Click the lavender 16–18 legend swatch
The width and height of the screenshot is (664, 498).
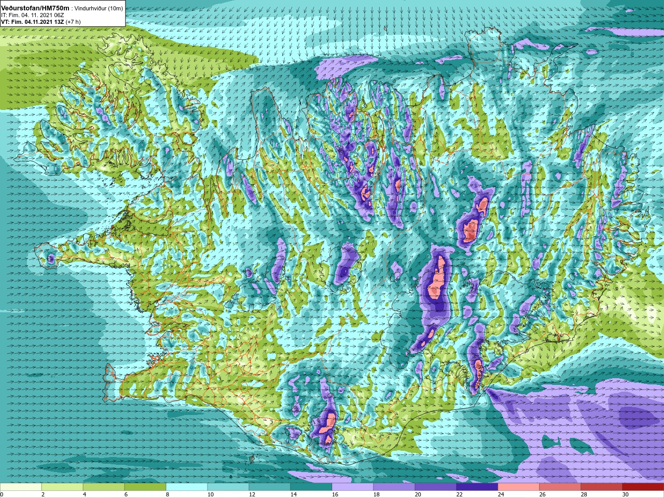tap(353, 487)
